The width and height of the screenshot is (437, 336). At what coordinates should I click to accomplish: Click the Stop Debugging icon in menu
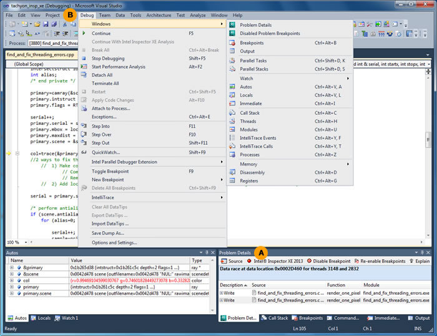pyautogui.click(x=84, y=58)
